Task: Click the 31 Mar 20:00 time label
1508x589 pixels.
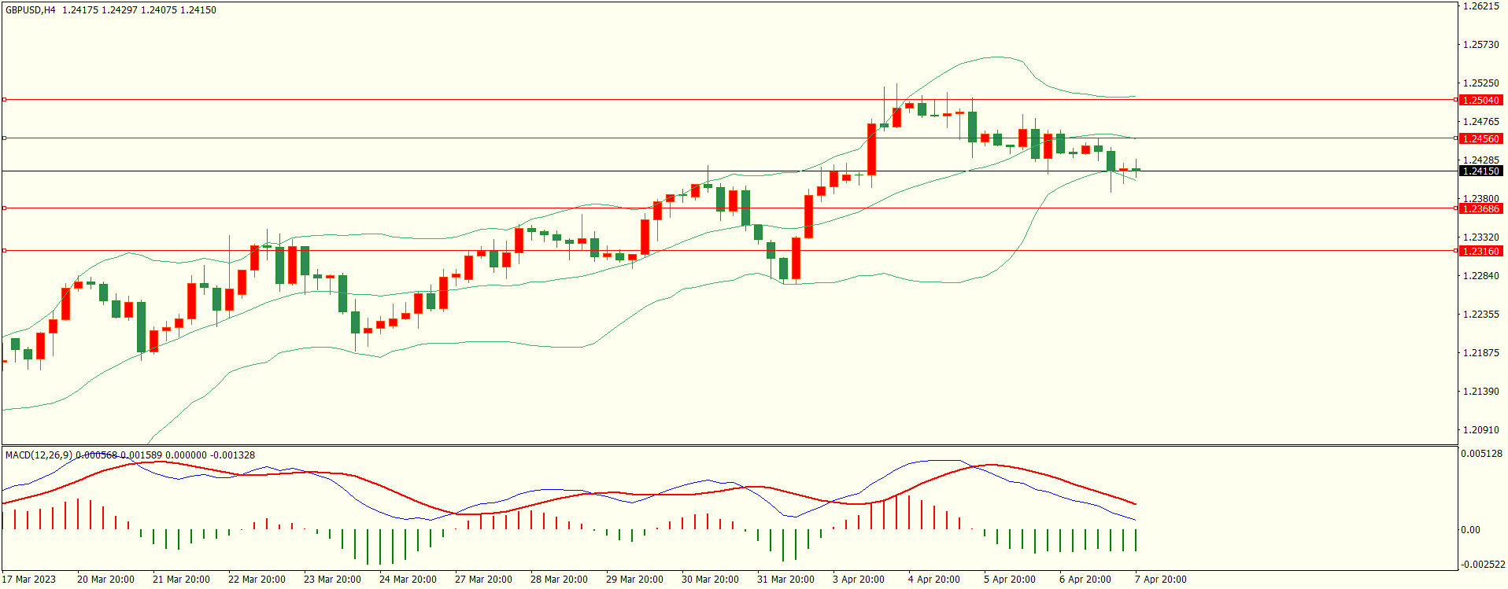Action: click(785, 580)
